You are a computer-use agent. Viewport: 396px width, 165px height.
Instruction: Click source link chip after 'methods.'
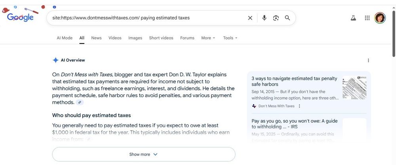[80, 102]
